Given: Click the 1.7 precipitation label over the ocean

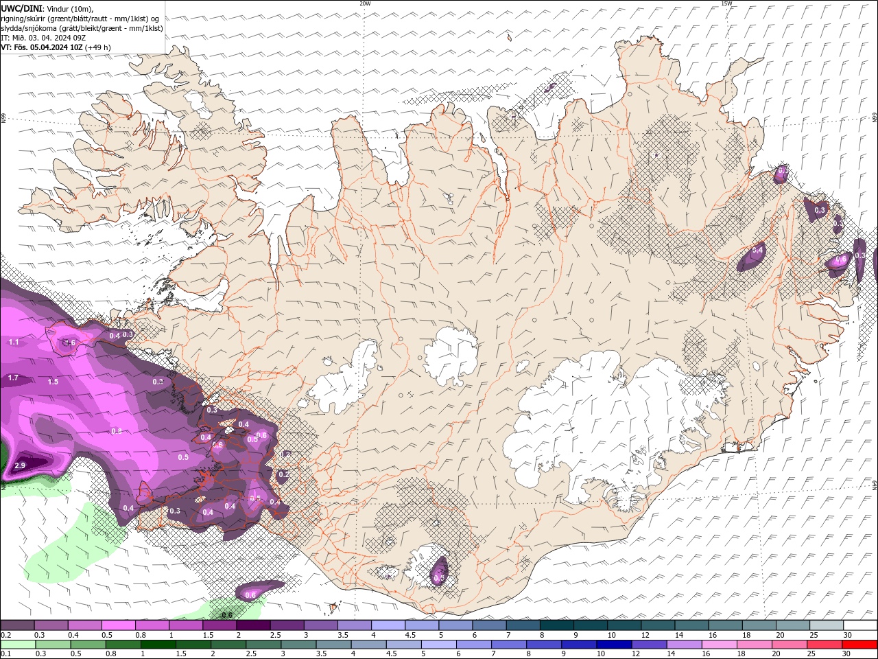Looking at the screenshot, I should (13, 378).
